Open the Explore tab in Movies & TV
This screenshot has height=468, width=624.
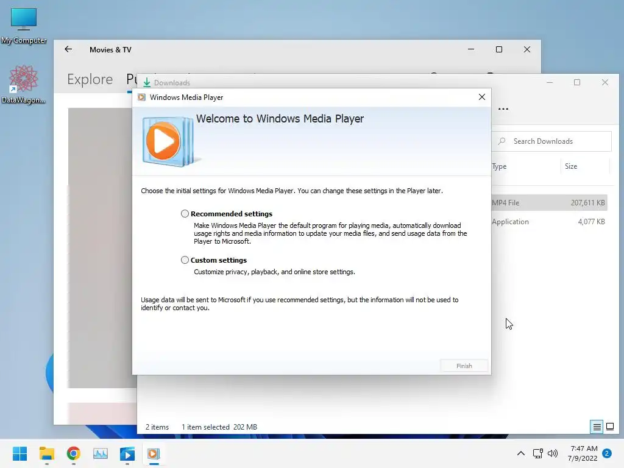(90, 79)
